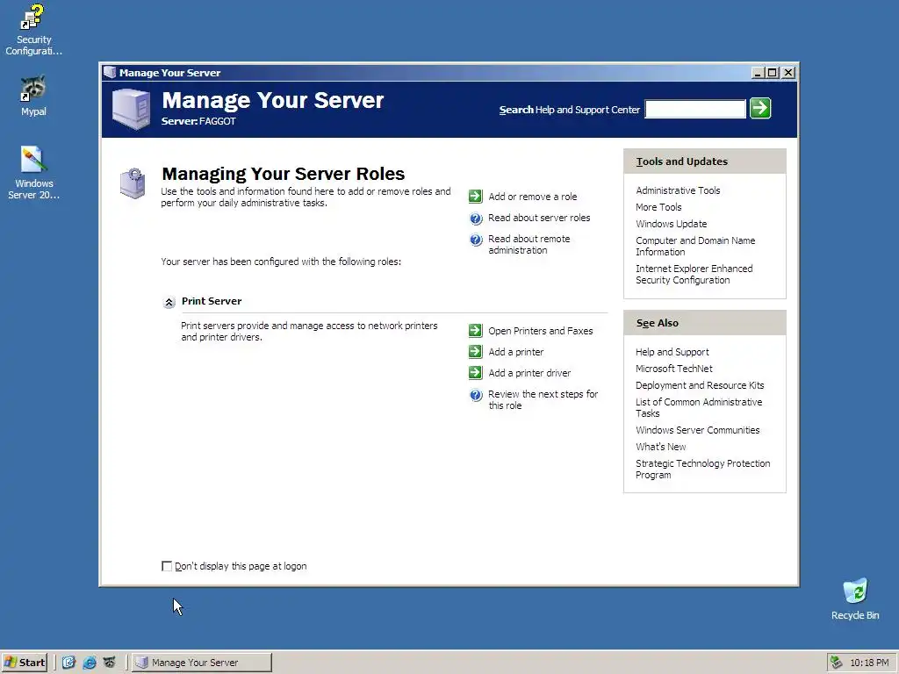Click question mark icon beside Read about server roles
This screenshot has width=899, height=674.
pos(476,219)
